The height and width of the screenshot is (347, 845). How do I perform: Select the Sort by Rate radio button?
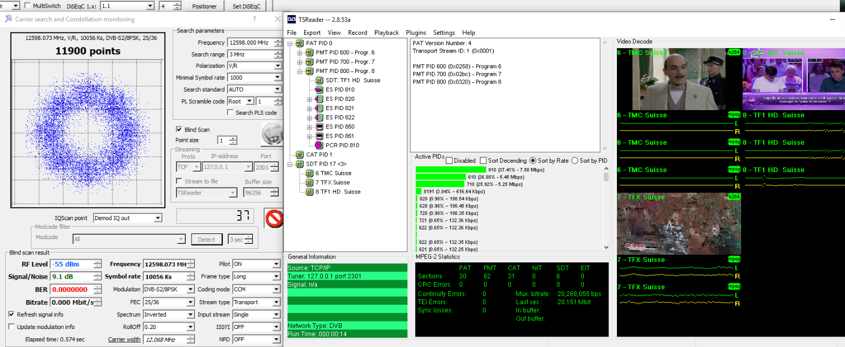click(533, 160)
